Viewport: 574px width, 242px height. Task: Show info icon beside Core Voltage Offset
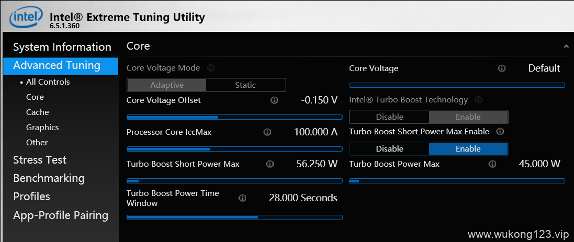click(x=274, y=100)
